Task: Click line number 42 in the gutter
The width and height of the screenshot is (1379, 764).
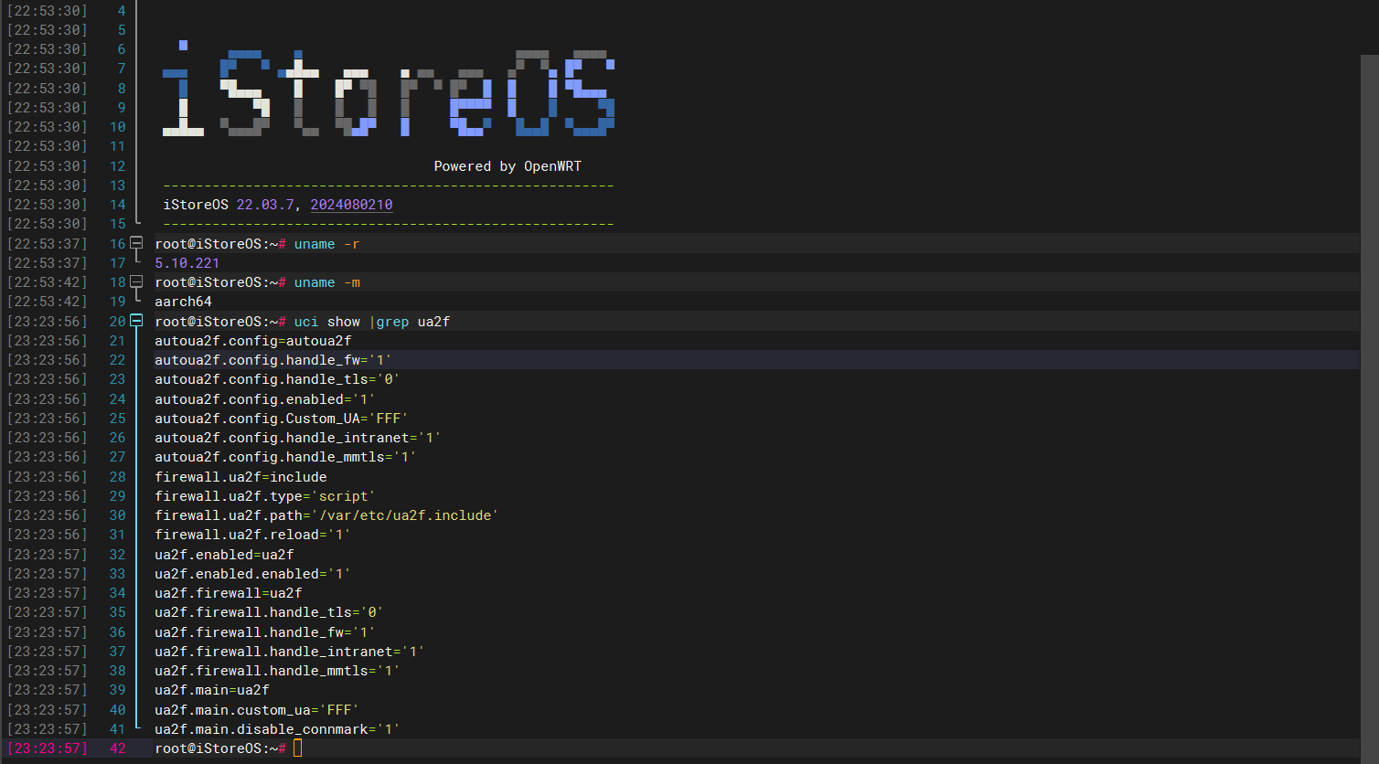Action: point(117,748)
